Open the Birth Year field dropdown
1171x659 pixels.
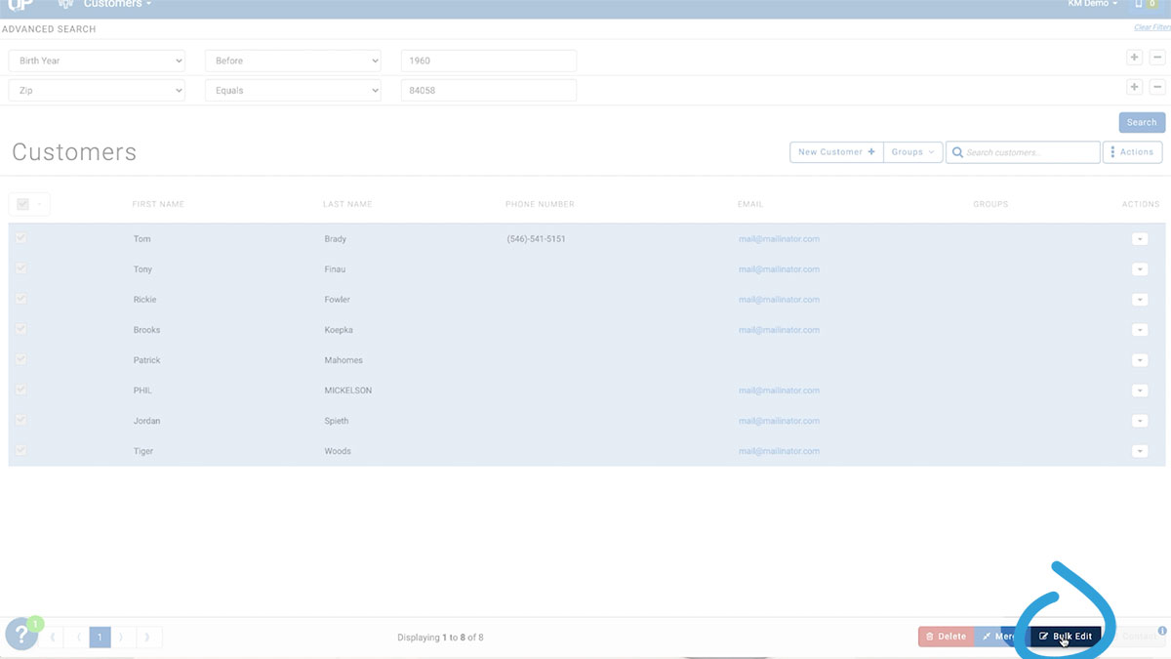point(97,61)
